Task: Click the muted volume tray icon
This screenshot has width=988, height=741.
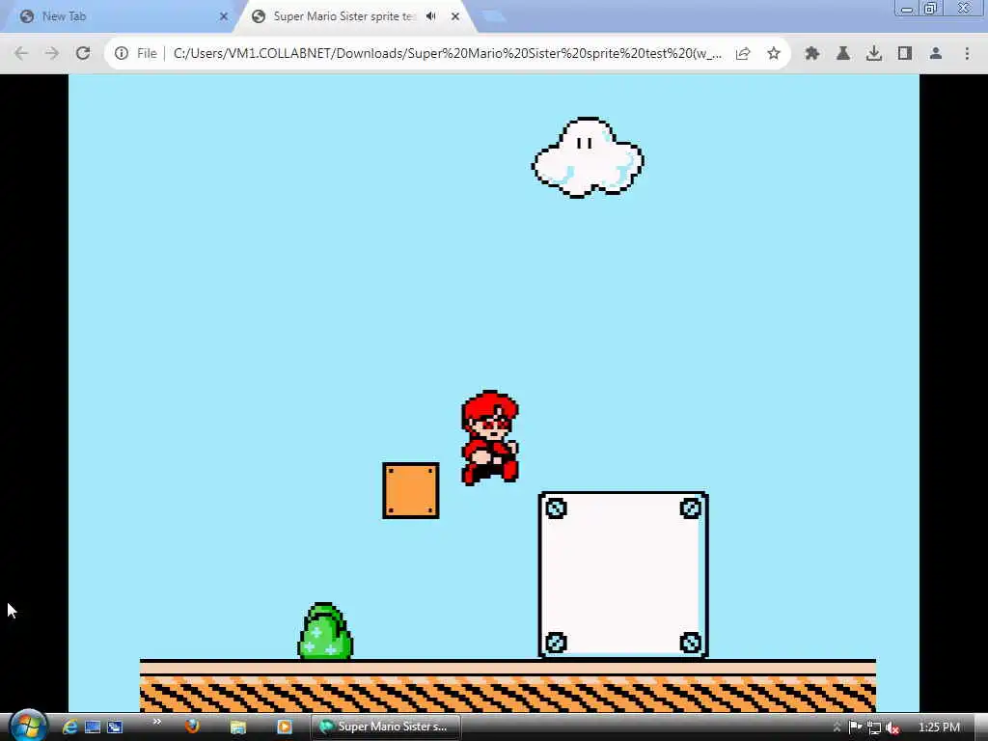Action: click(x=892, y=727)
